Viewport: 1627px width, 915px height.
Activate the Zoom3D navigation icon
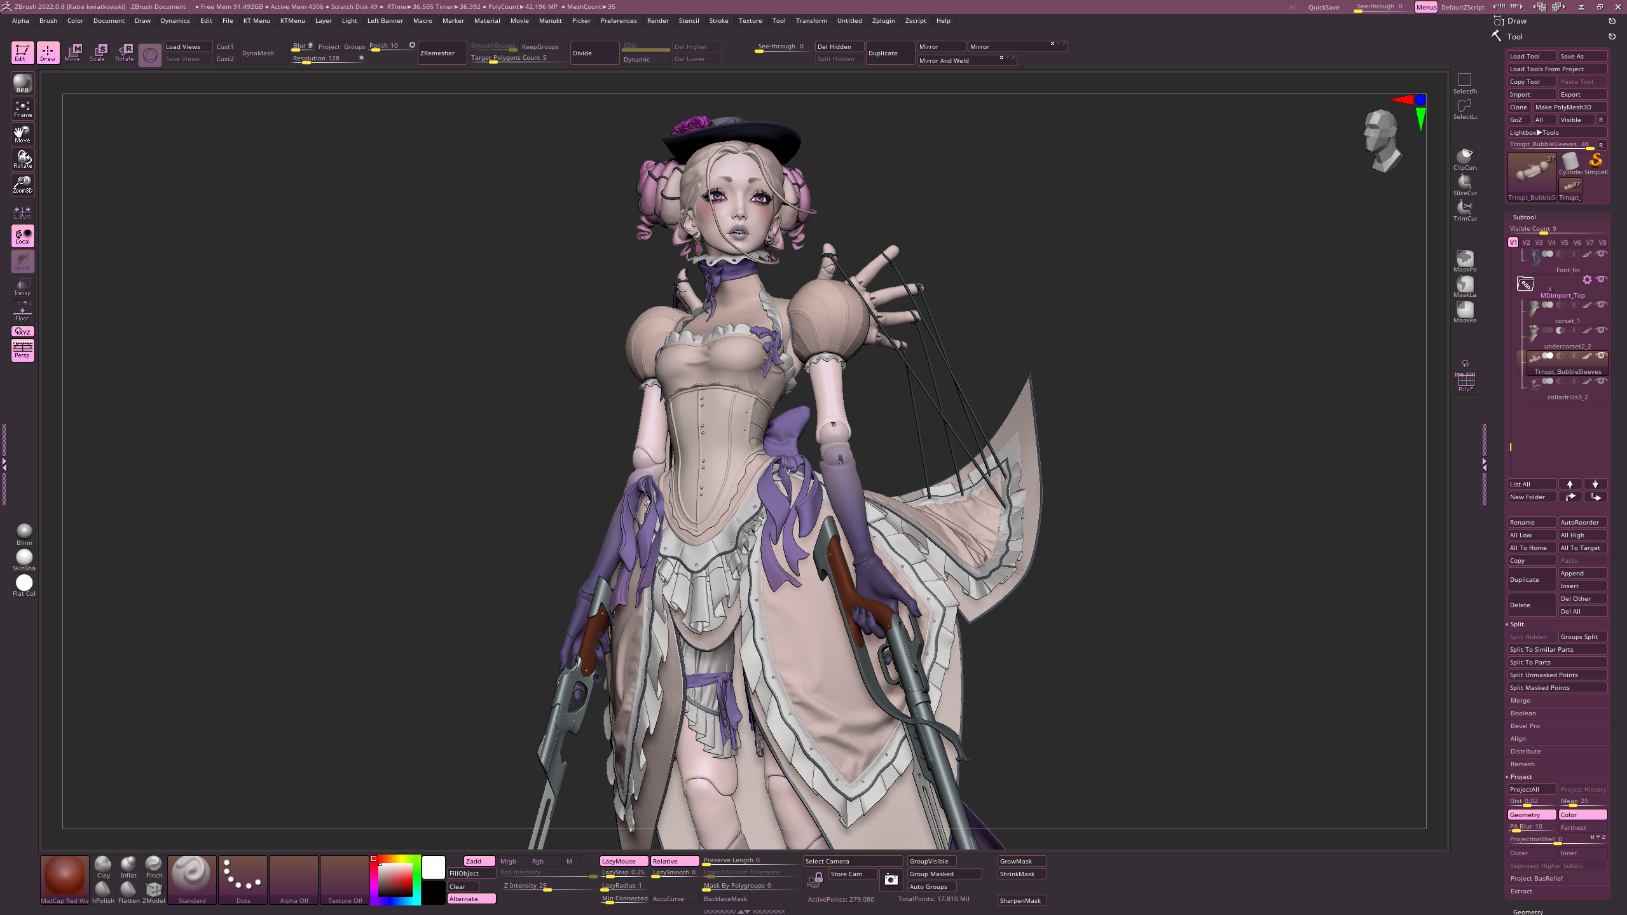22,184
